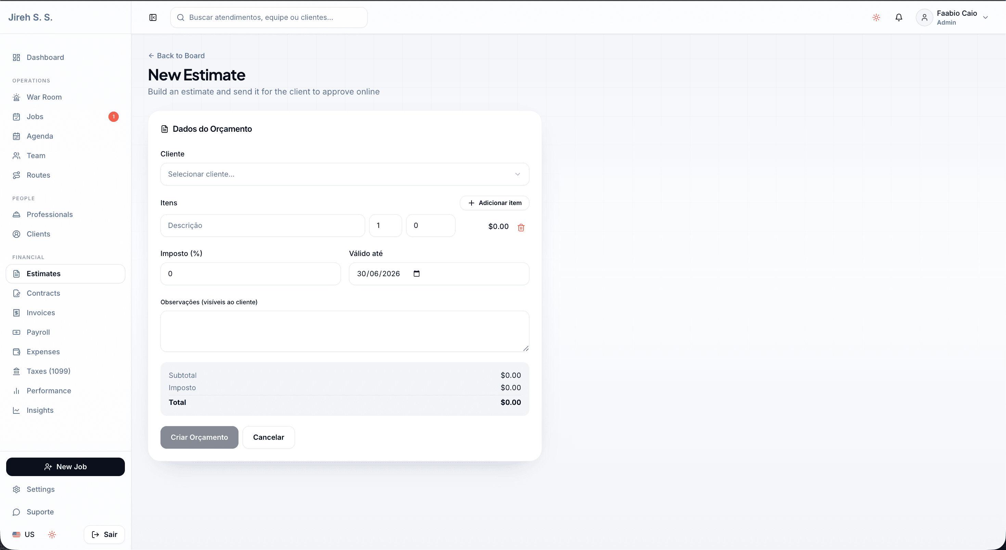The image size is (1006, 550).
Task: Focus the Buscar atendimentos search field
Action: pyautogui.click(x=269, y=17)
